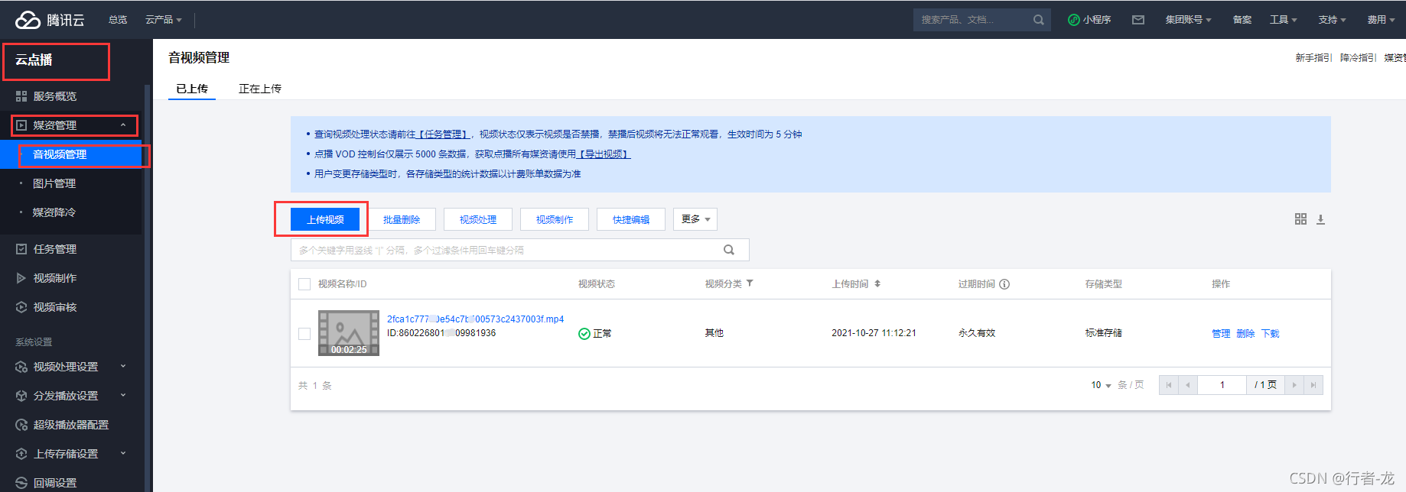1406x492 pixels.
Task: Tick the select-all checkbox in table header
Action: [304, 284]
